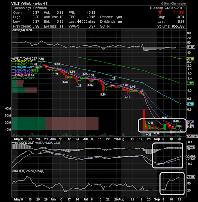Click the EMA(50) cyan legend entry

(22, 67)
